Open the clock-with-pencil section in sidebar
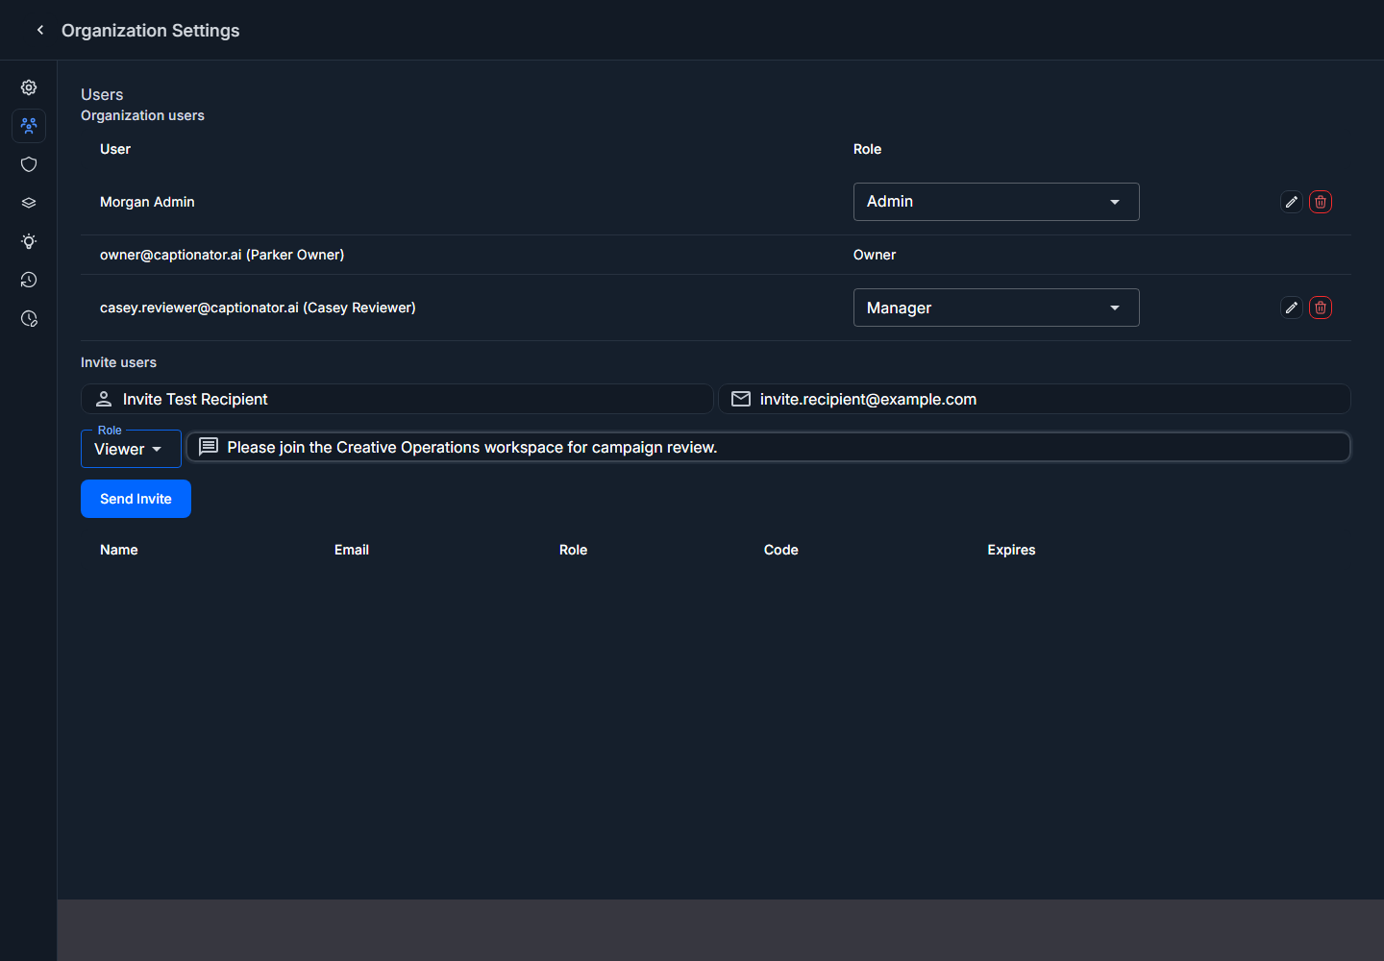This screenshot has width=1384, height=961. (29, 318)
